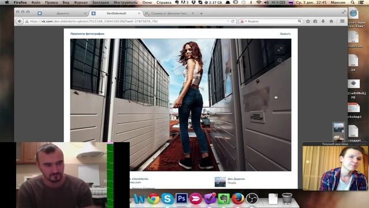Open the purple checkmark task app in dock
This screenshot has height=208, width=369.
(210, 199)
